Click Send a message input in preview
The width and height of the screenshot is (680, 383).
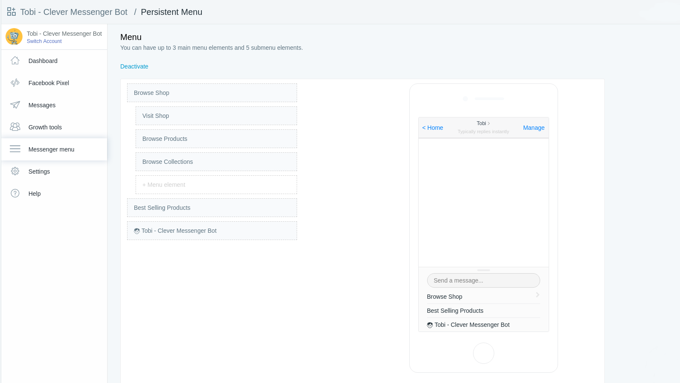tap(484, 280)
